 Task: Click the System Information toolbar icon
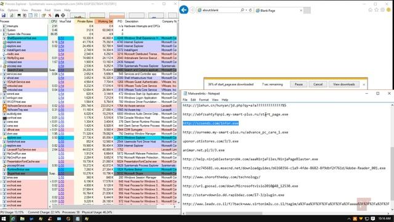[x=19, y=15]
